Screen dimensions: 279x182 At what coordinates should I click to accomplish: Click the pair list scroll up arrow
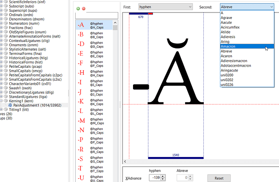click(x=115, y=23)
